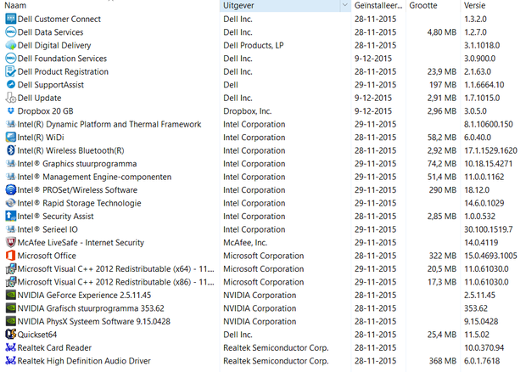This screenshot has width=526, height=372.
Task: Click the Intel PROSet/Wireless Software icon
Action: [10, 190]
